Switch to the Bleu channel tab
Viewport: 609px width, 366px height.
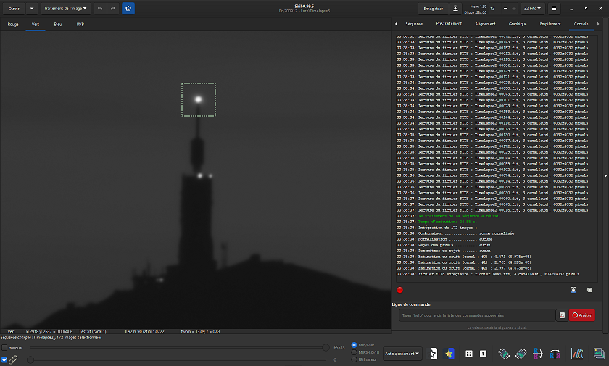point(58,25)
